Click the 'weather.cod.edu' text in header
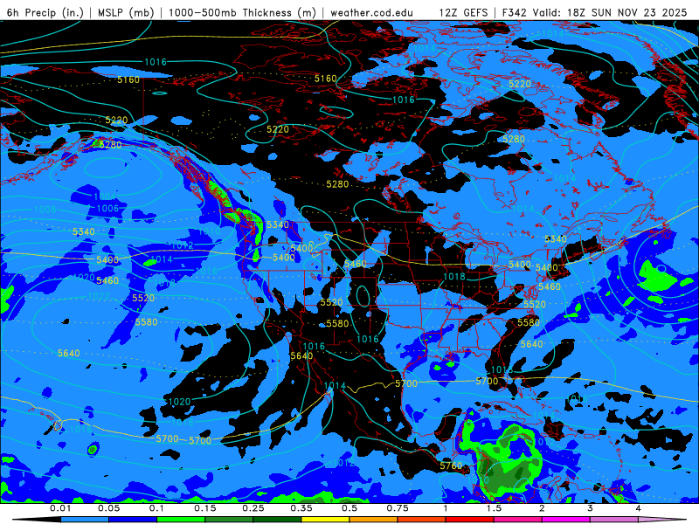The height and width of the screenshot is (524, 699). [371, 12]
